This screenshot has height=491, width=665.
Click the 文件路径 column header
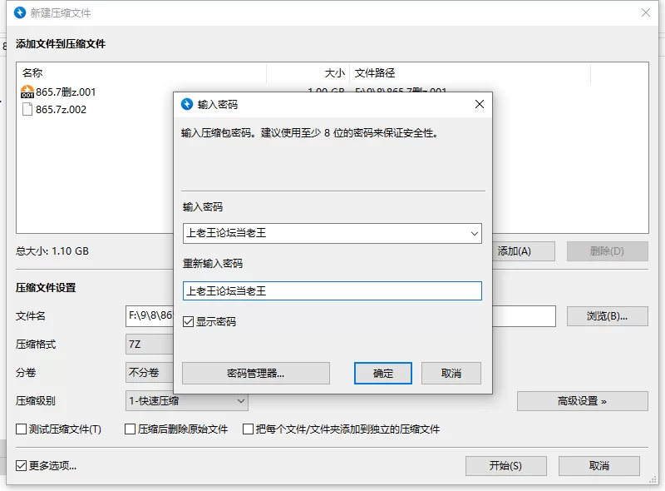coord(470,73)
